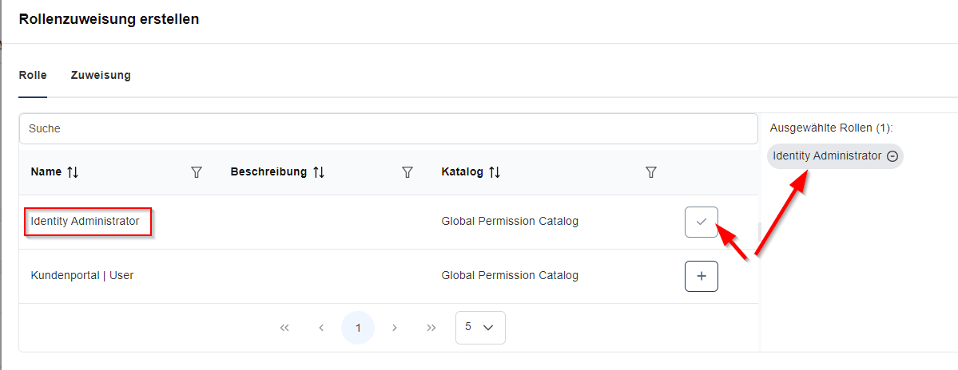
Task: Open filter for Katalog column
Action: point(650,172)
